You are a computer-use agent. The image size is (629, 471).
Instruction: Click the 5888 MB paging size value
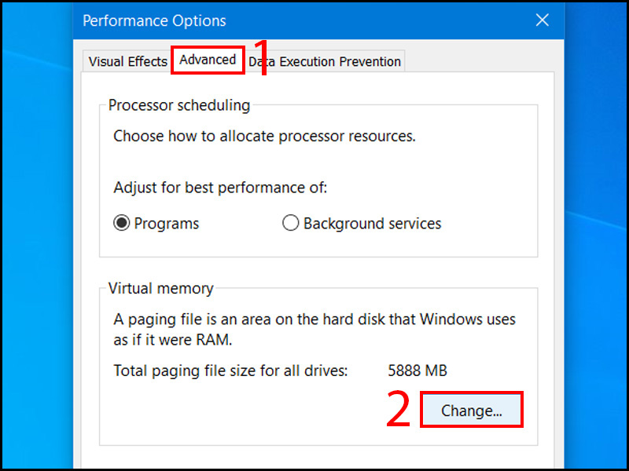(x=417, y=371)
